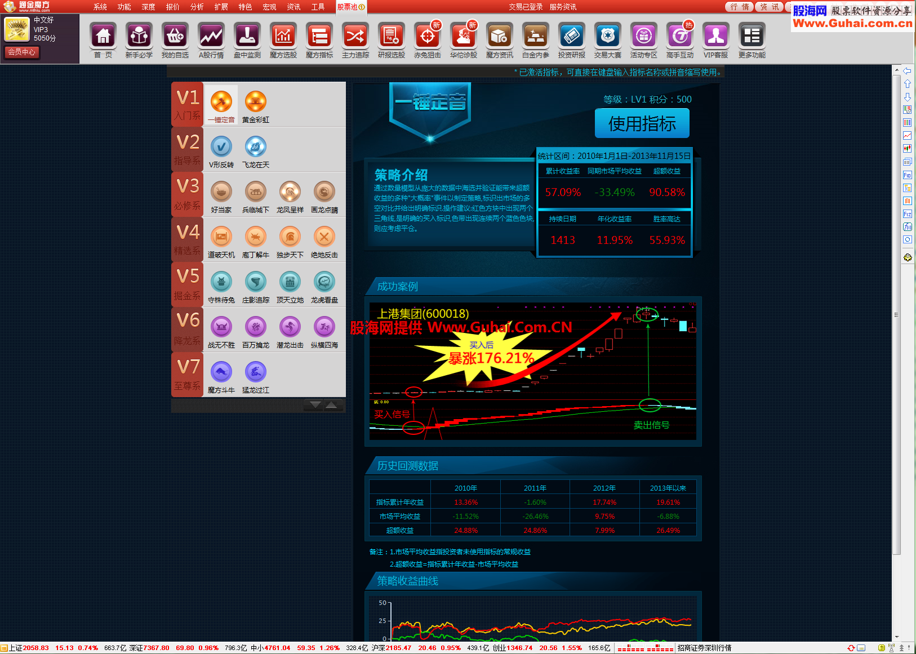Open 赤兔狙击 target icon
The width and height of the screenshot is (916, 654).
428,40
